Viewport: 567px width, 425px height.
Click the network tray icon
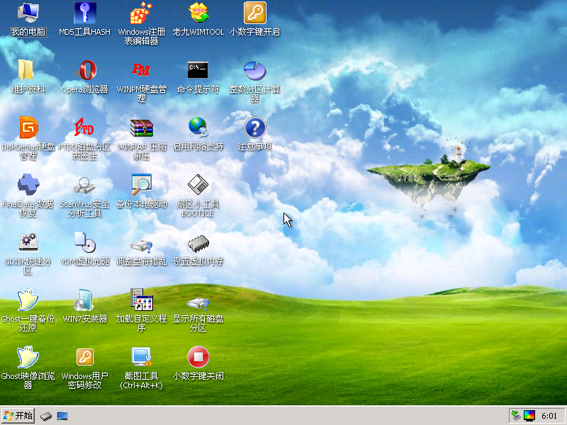517,416
